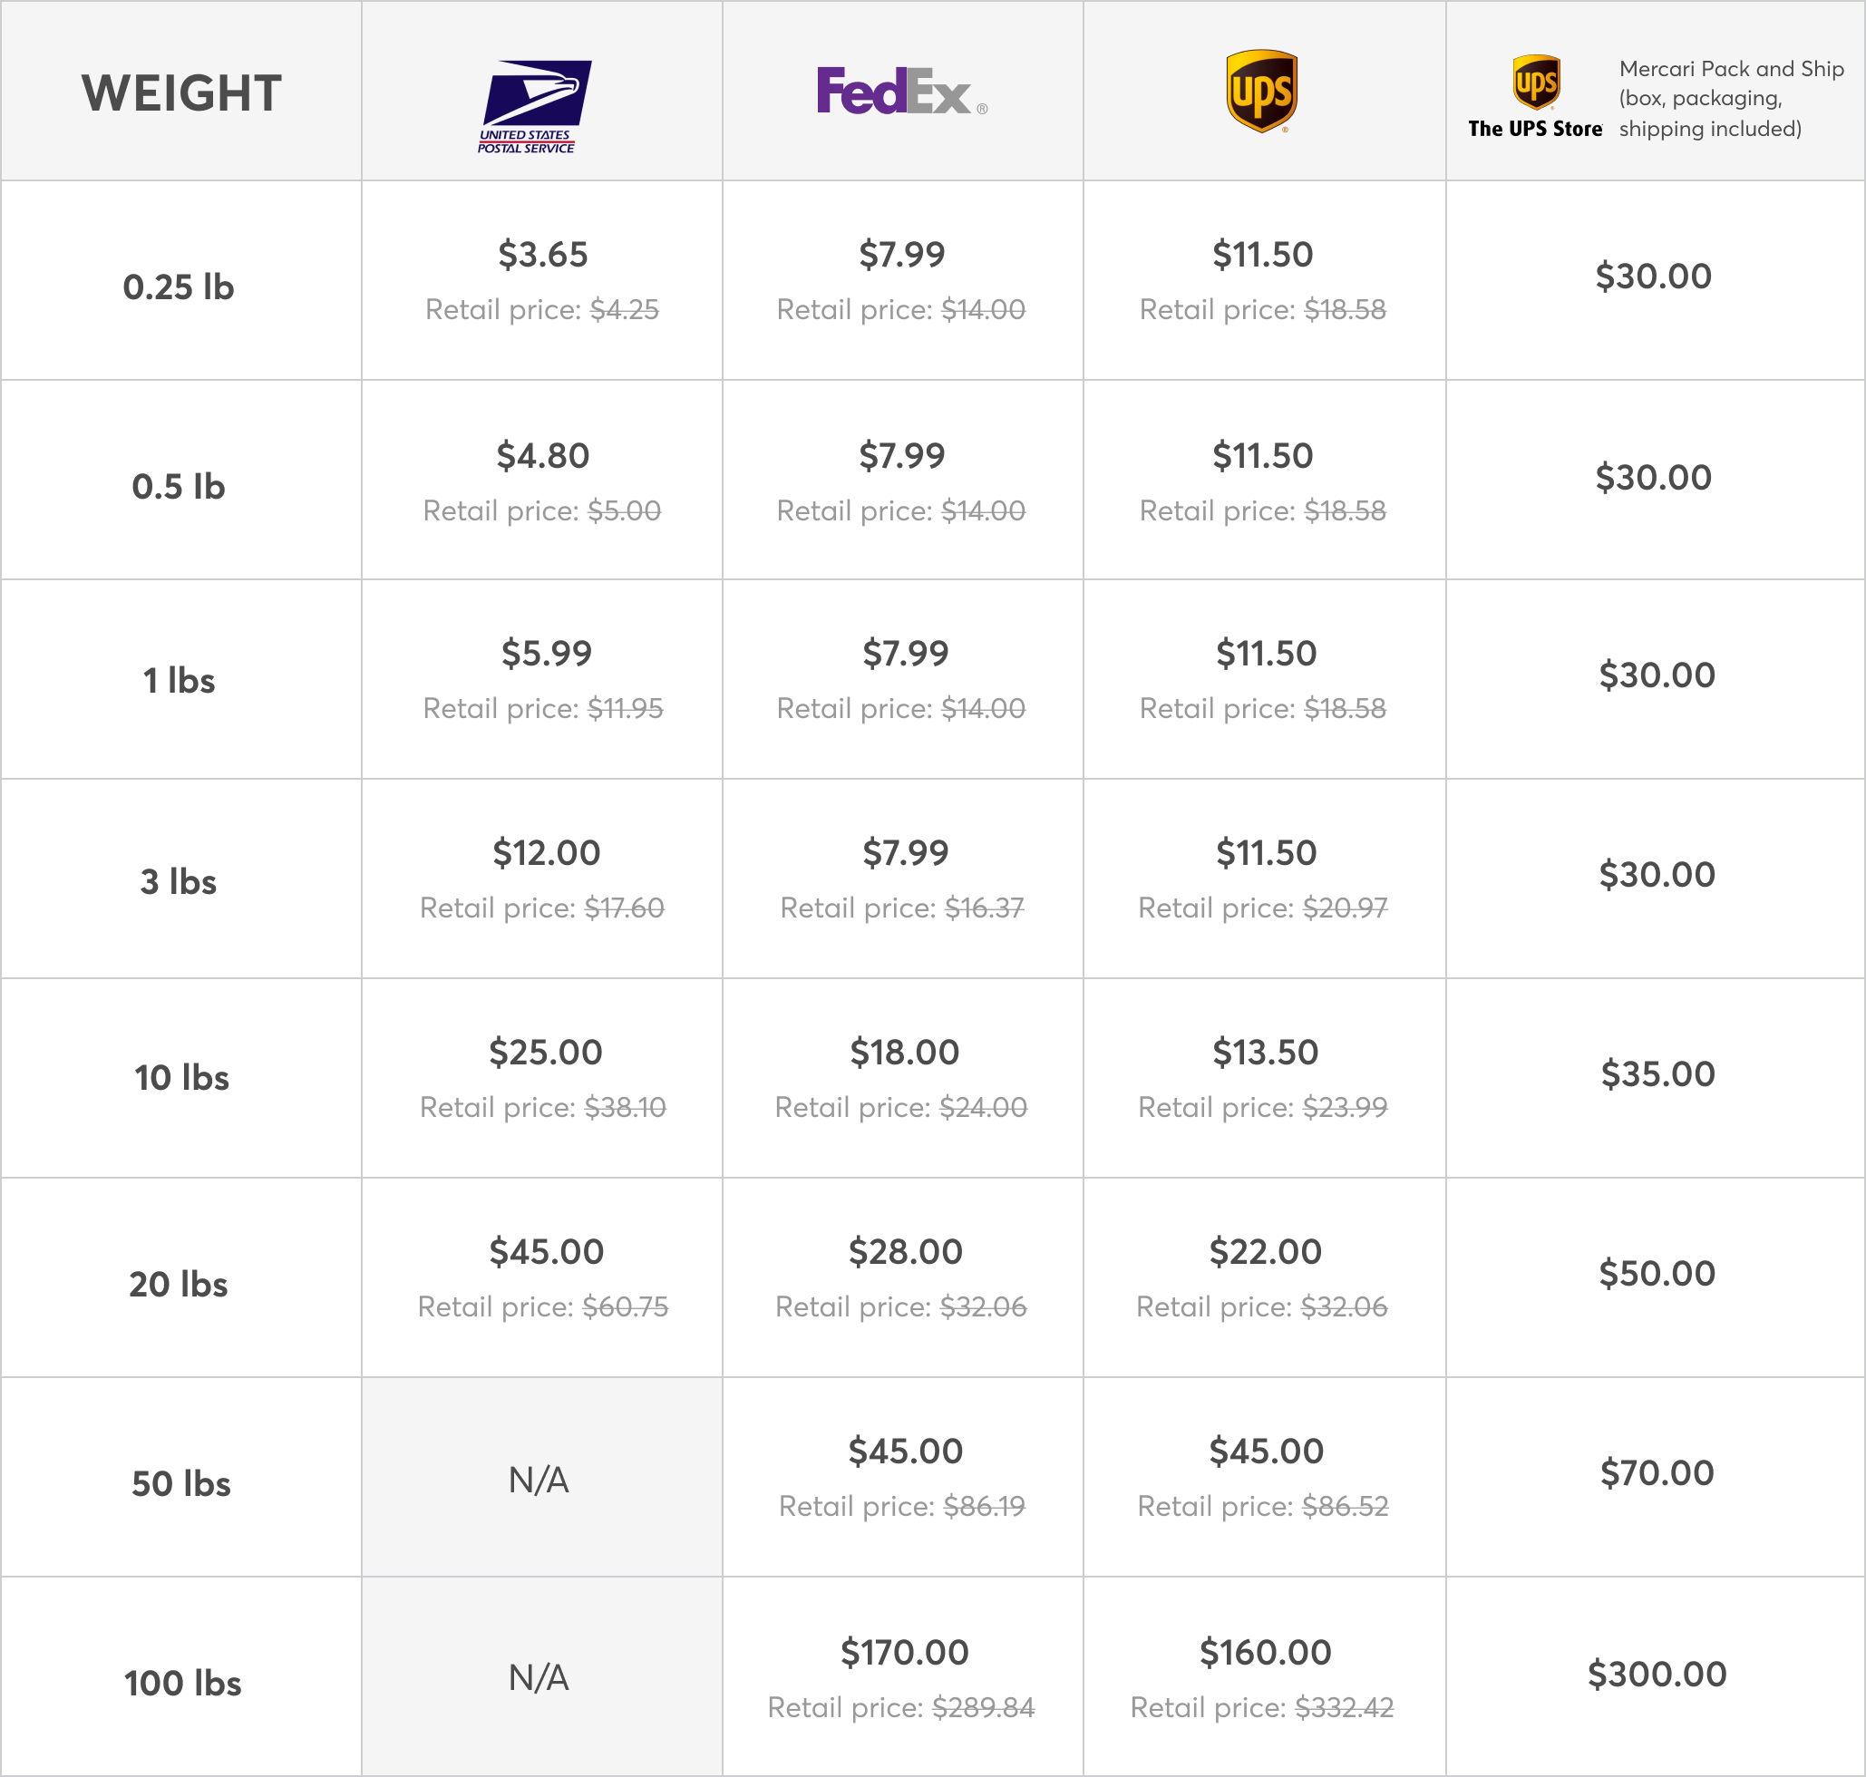Select the $4.80 USPS price
The height and width of the screenshot is (1777, 1866).
543,456
